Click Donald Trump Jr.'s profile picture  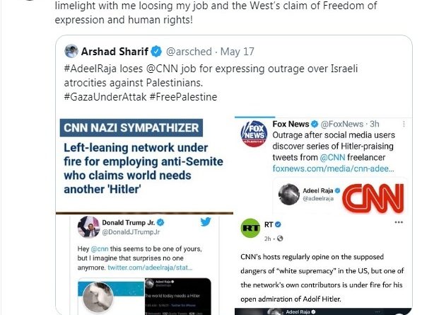coord(88,227)
